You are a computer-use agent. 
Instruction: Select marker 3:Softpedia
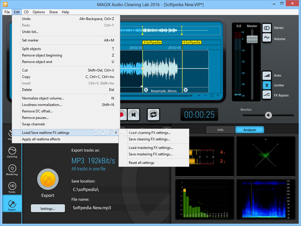[x=152, y=42]
